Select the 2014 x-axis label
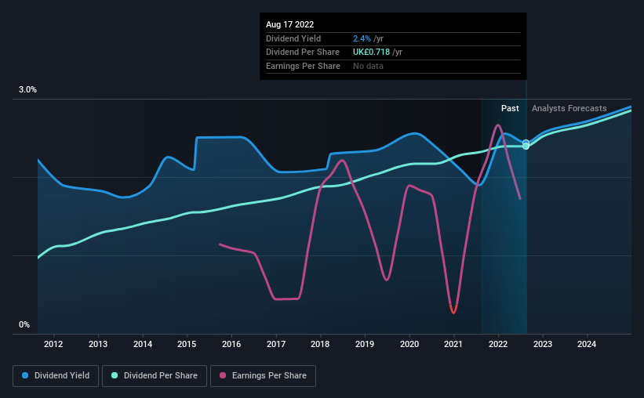Image resolution: width=644 pixels, height=398 pixels. (x=143, y=344)
